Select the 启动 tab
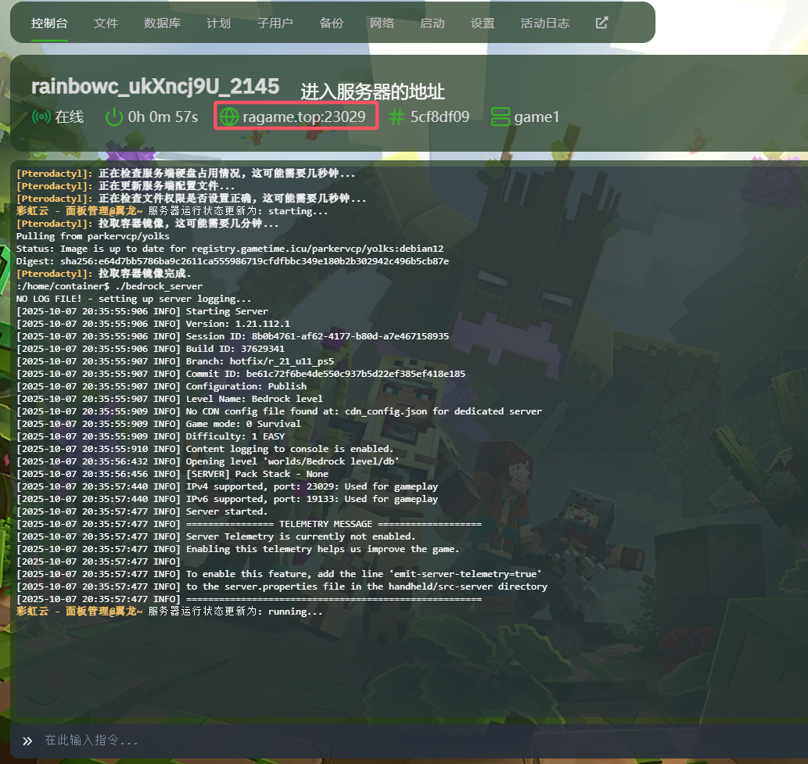This screenshot has height=764, width=808. pos(432,23)
